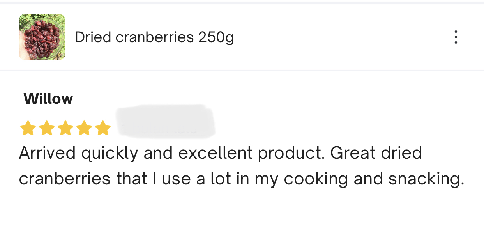Click the fifth yellow rating star
The height and width of the screenshot is (225, 484).
click(102, 128)
